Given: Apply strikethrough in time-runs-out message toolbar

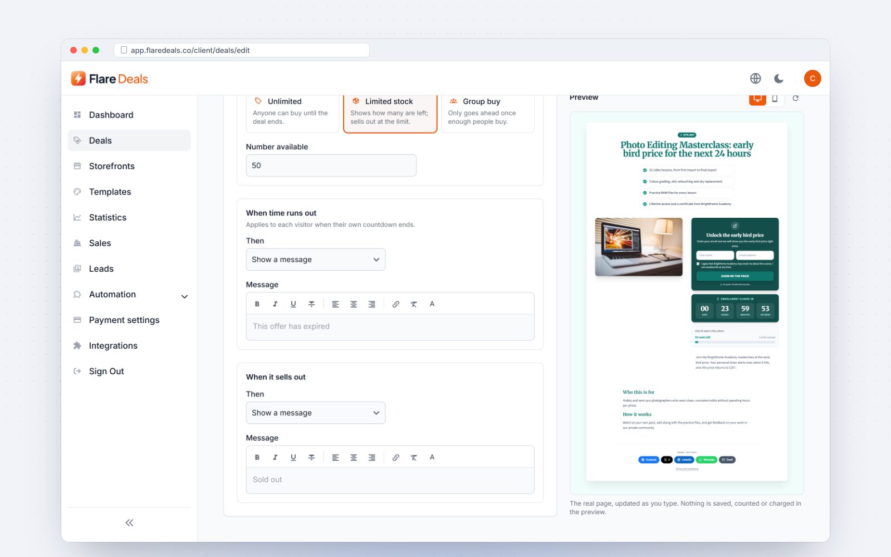Looking at the screenshot, I should coord(311,304).
